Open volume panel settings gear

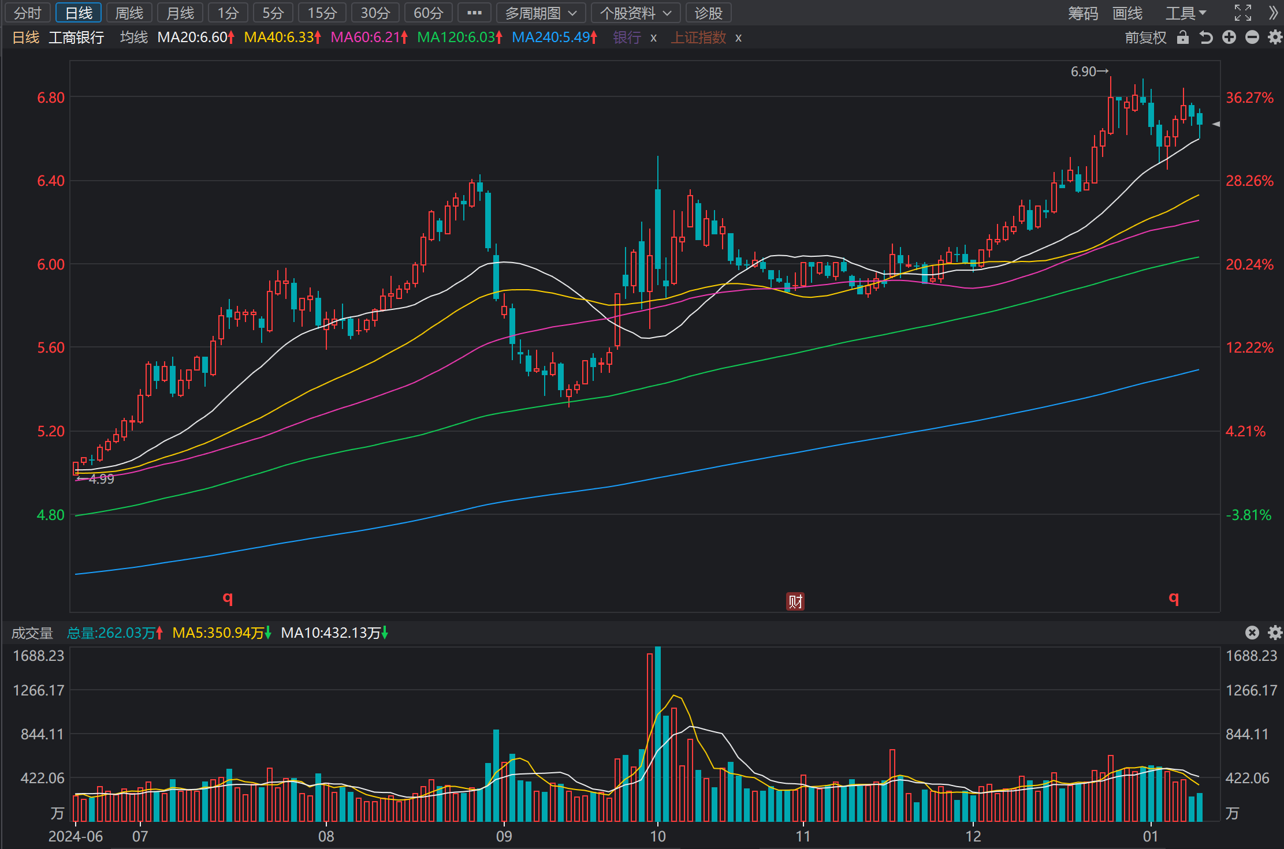click(x=1275, y=633)
